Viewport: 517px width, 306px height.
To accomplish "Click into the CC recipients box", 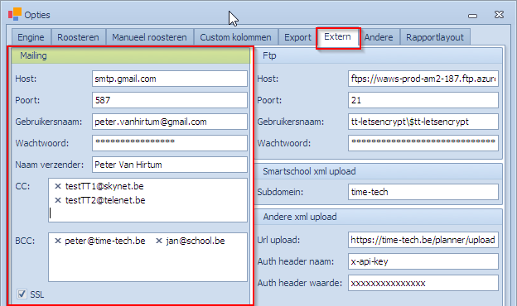I will click(x=147, y=200).
